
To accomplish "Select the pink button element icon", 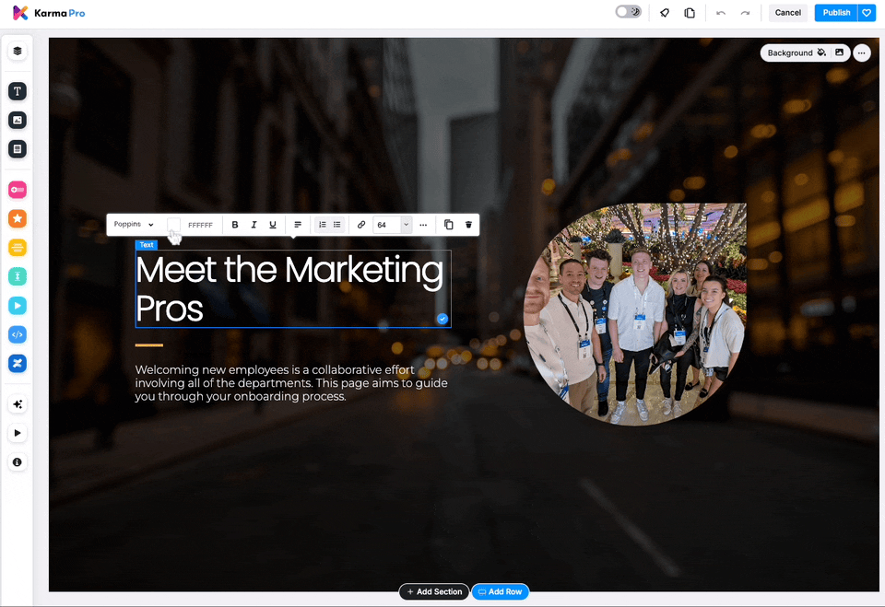I will [18, 190].
